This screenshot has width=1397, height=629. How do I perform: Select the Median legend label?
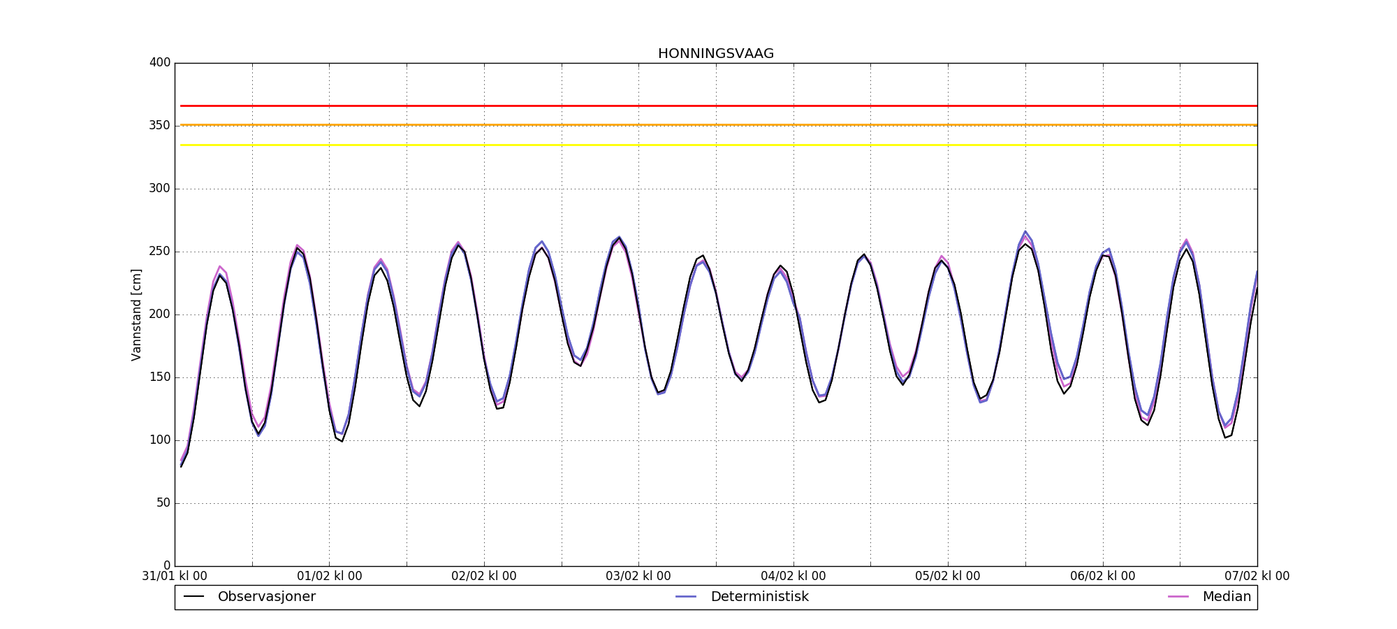[x=1226, y=597]
